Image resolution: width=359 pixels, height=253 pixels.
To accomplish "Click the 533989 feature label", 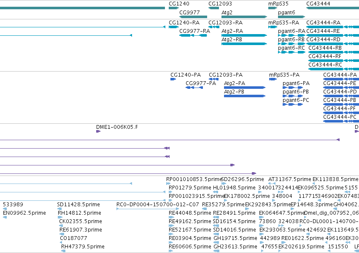I will [x=13, y=205].
